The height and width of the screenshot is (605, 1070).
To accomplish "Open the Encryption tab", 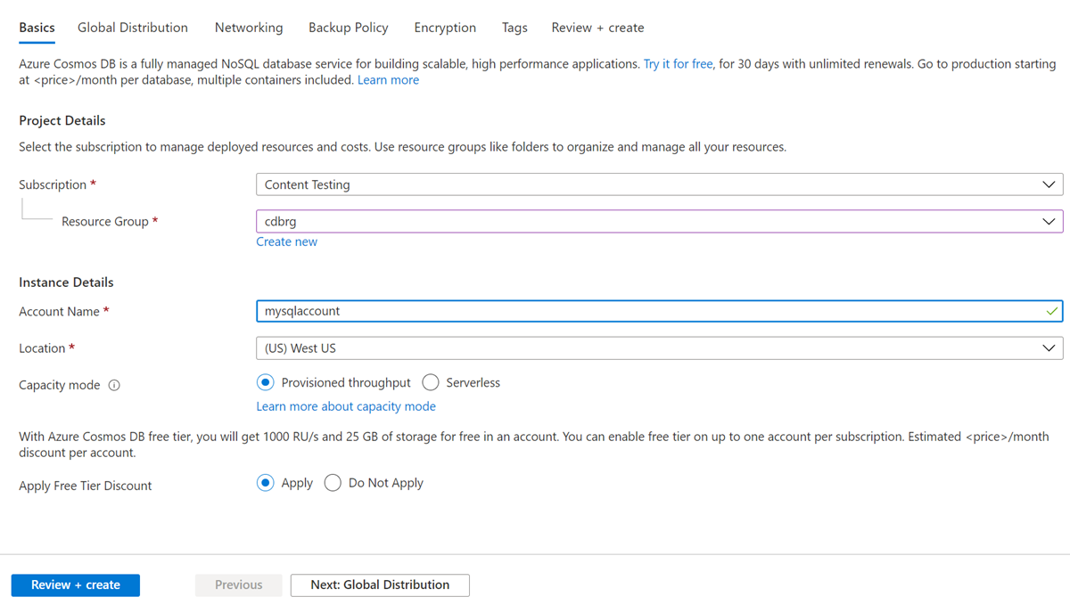I will (445, 28).
